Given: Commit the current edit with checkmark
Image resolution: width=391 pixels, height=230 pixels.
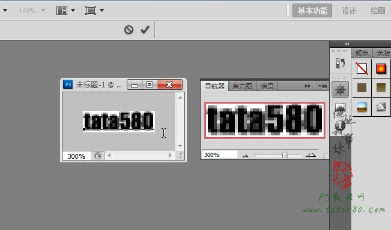Looking at the screenshot, I should click(x=145, y=29).
